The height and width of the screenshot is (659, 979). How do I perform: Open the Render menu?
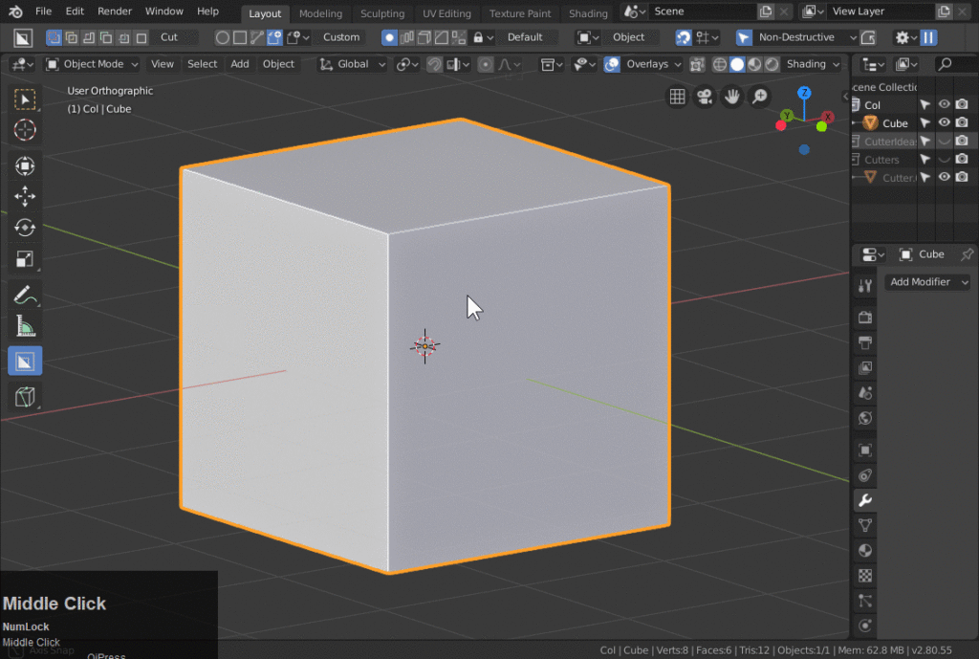[115, 11]
